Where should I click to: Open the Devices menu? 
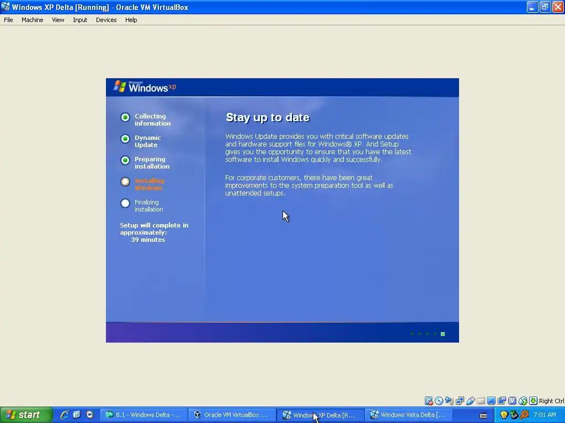[x=106, y=20]
